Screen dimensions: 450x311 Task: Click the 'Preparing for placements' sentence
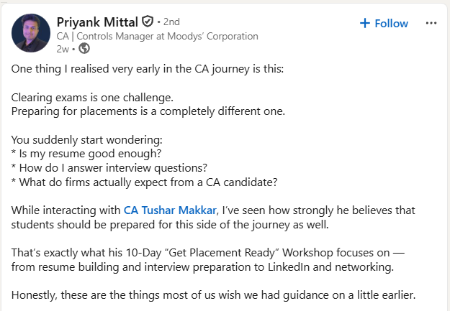(148, 111)
